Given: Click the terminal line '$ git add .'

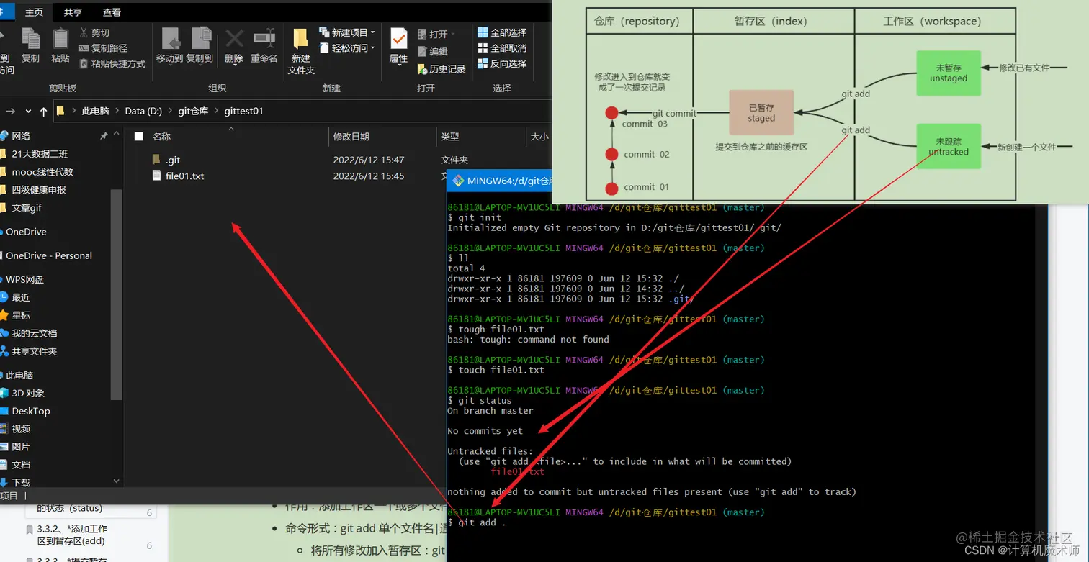Looking at the screenshot, I should (477, 522).
